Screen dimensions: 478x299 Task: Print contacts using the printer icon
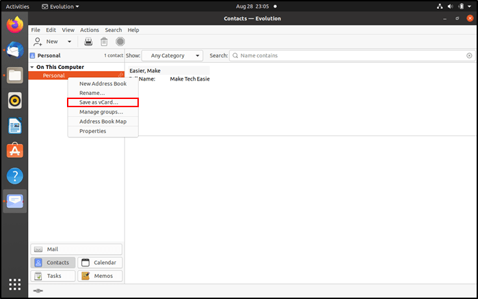[x=88, y=42]
